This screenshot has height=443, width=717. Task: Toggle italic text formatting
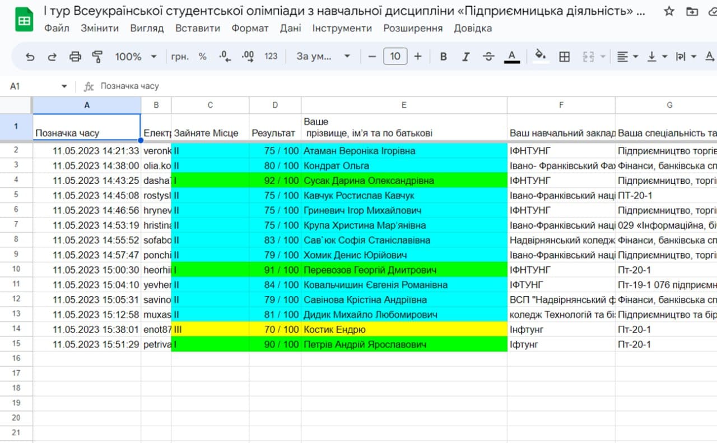[x=465, y=56]
